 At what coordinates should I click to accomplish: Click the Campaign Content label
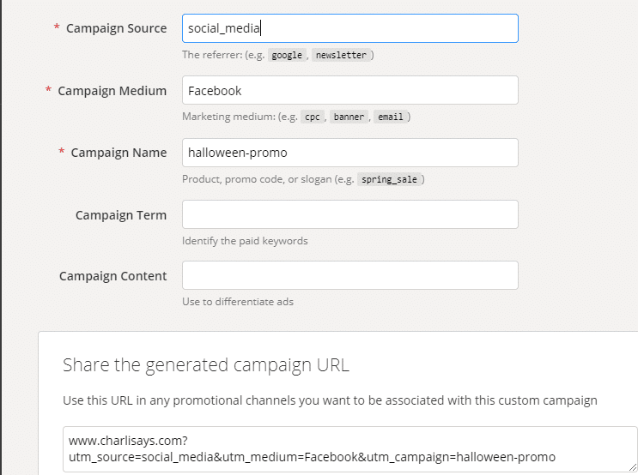113,276
